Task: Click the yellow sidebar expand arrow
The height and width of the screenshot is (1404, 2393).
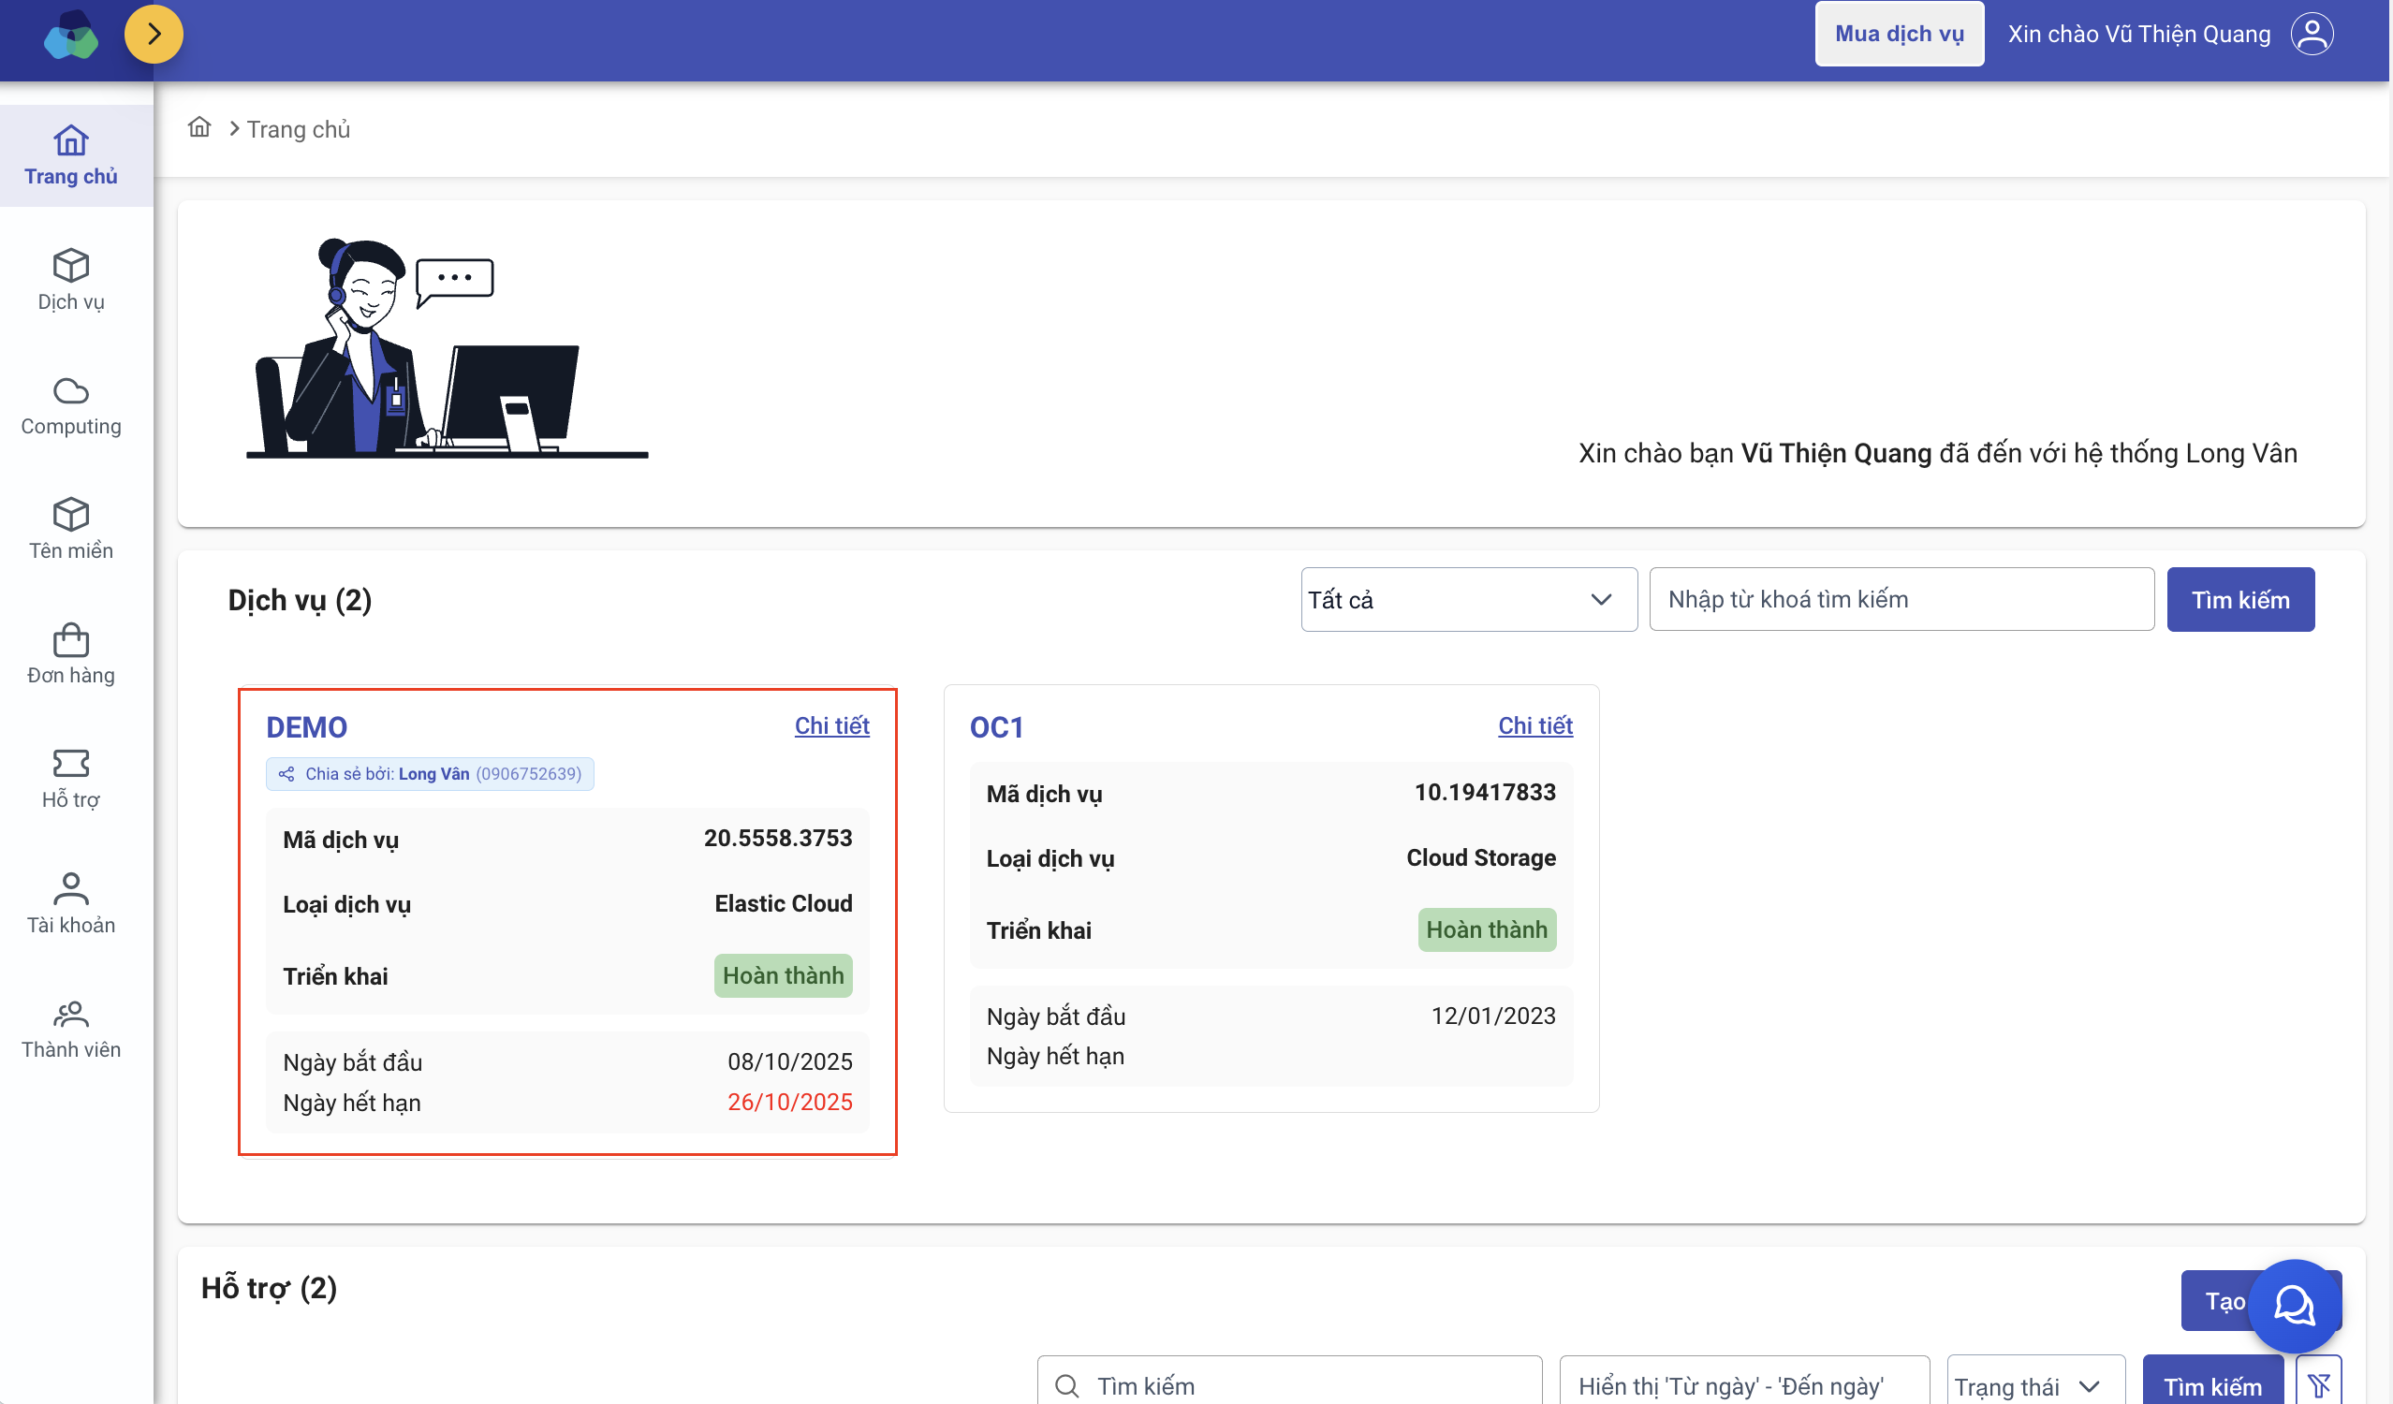Action: (154, 35)
